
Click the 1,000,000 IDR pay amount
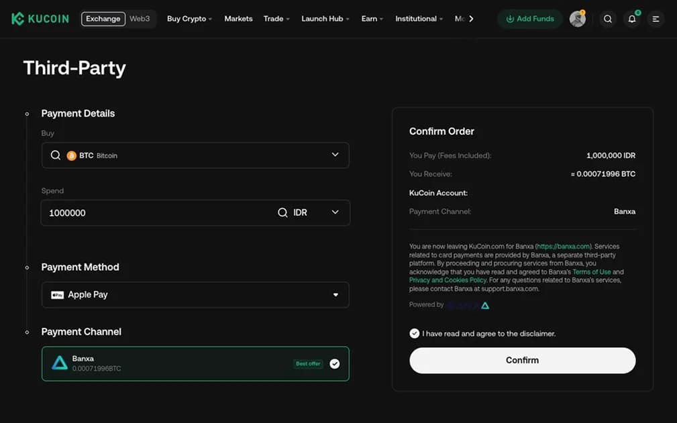click(x=611, y=156)
